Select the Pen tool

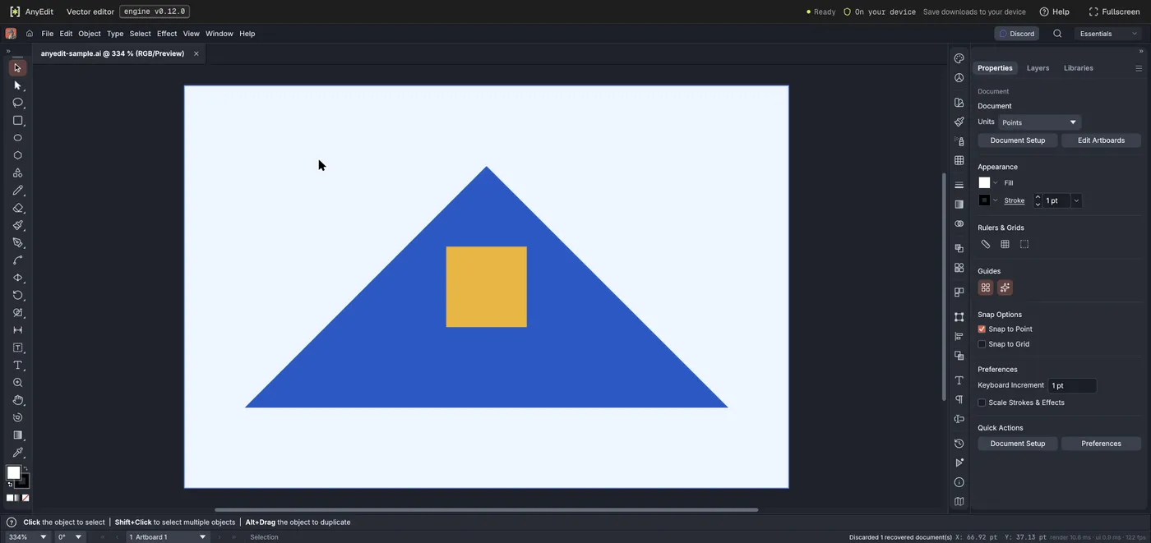[17, 243]
